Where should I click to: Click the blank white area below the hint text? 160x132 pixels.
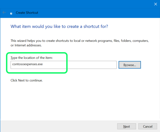(x=80, y=101)
